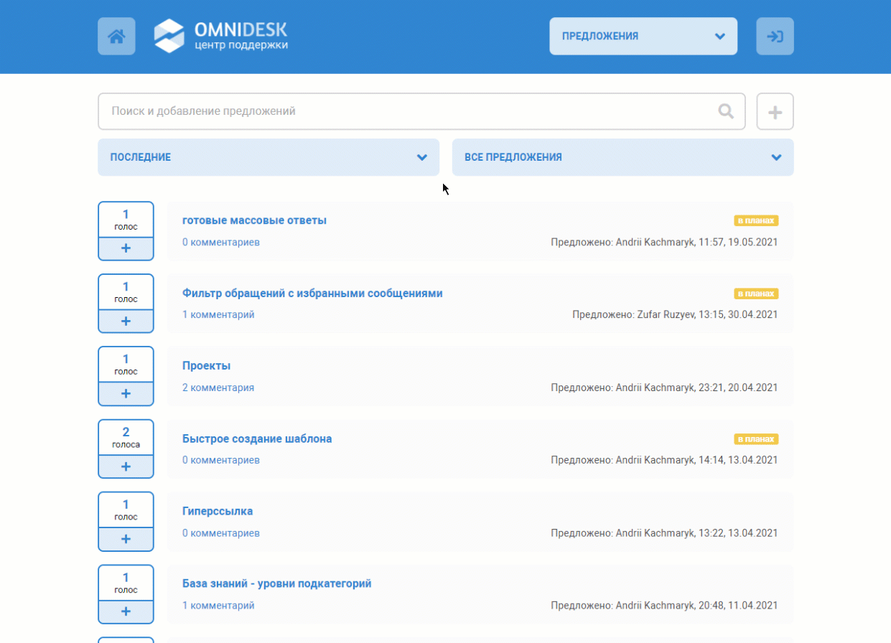Open '0 комментариев' under 'Гиперссылка'
This screenshot has height=643, width=891.
pos(221,533)
